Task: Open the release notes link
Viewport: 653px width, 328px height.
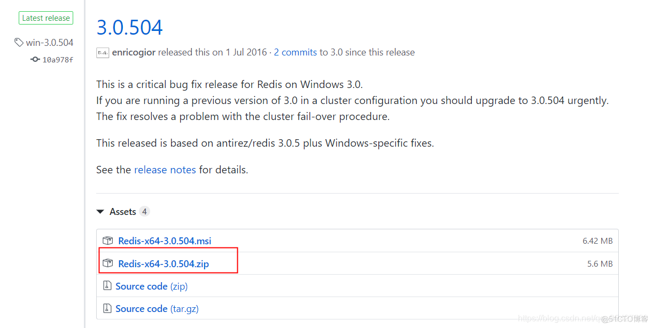Action: [x=165, y=169]
